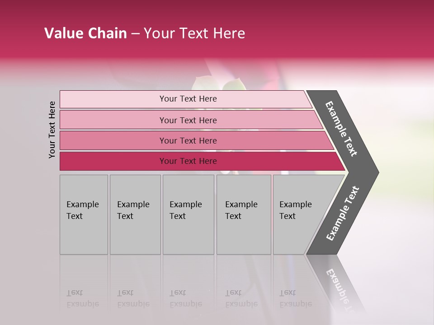Click the vertical 'Your Text Here' side label
This screenshot has height=325, width=434.
point(52,130)
